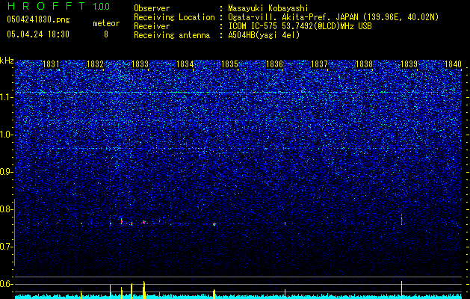Screen dimensions: 470x299
Task: Click the meteor echo near 1839
Action: (x=402, y=219)
